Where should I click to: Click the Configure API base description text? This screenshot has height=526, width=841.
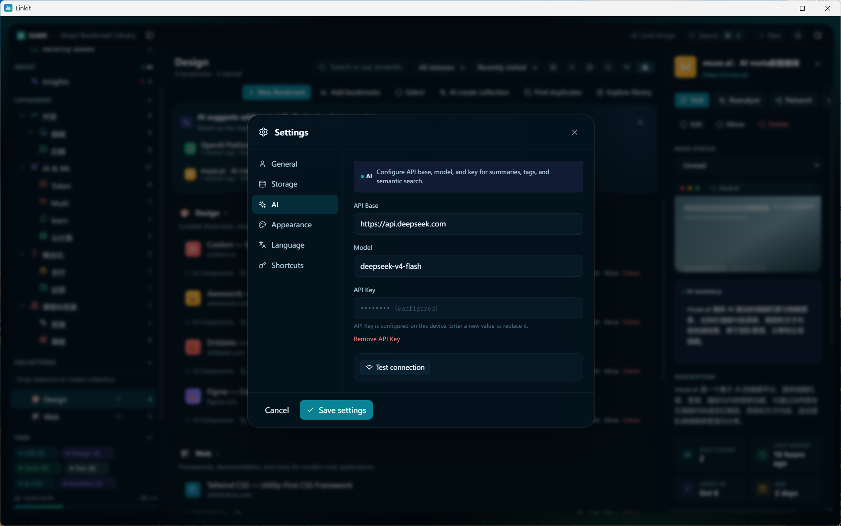(463, 177)
